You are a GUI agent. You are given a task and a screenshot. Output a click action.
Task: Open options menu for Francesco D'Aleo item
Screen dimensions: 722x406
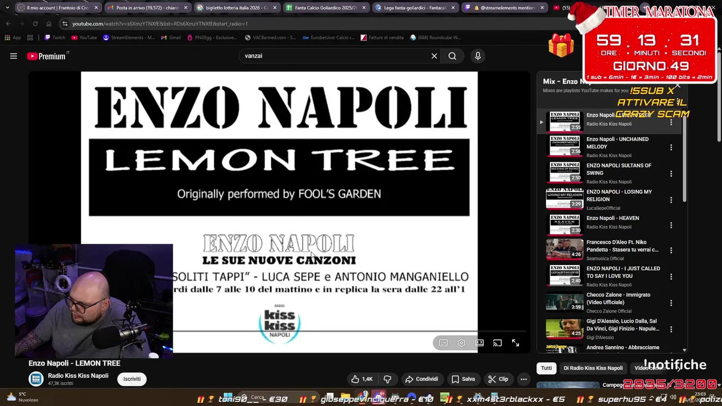click(x=671, y=250)
